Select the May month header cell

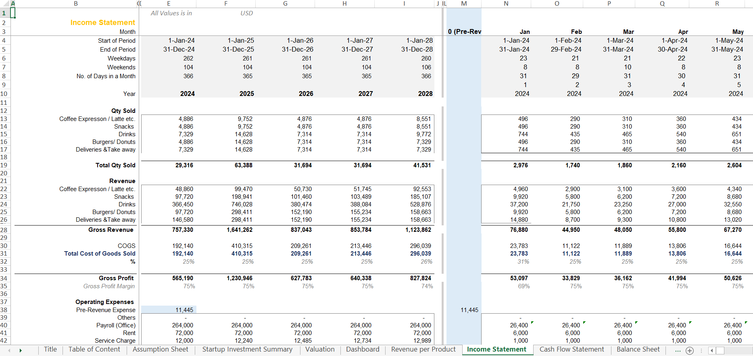pyautogui.click(x=738, y=32)
